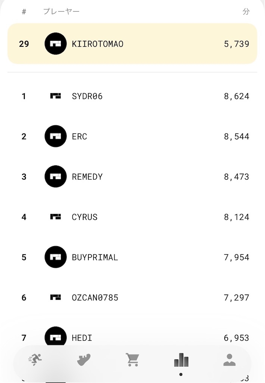Select CYRUS score 8,124

pyautogui.click(x=237, y=217)
